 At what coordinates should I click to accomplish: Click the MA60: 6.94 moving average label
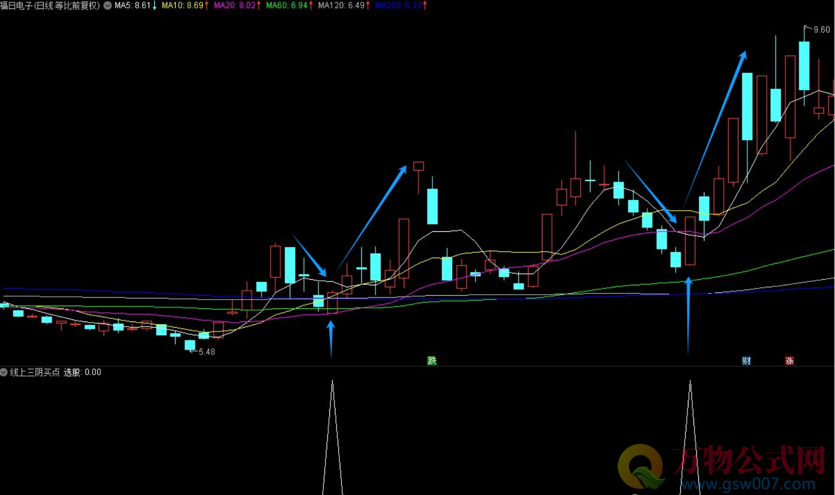(x=290, y=6)
